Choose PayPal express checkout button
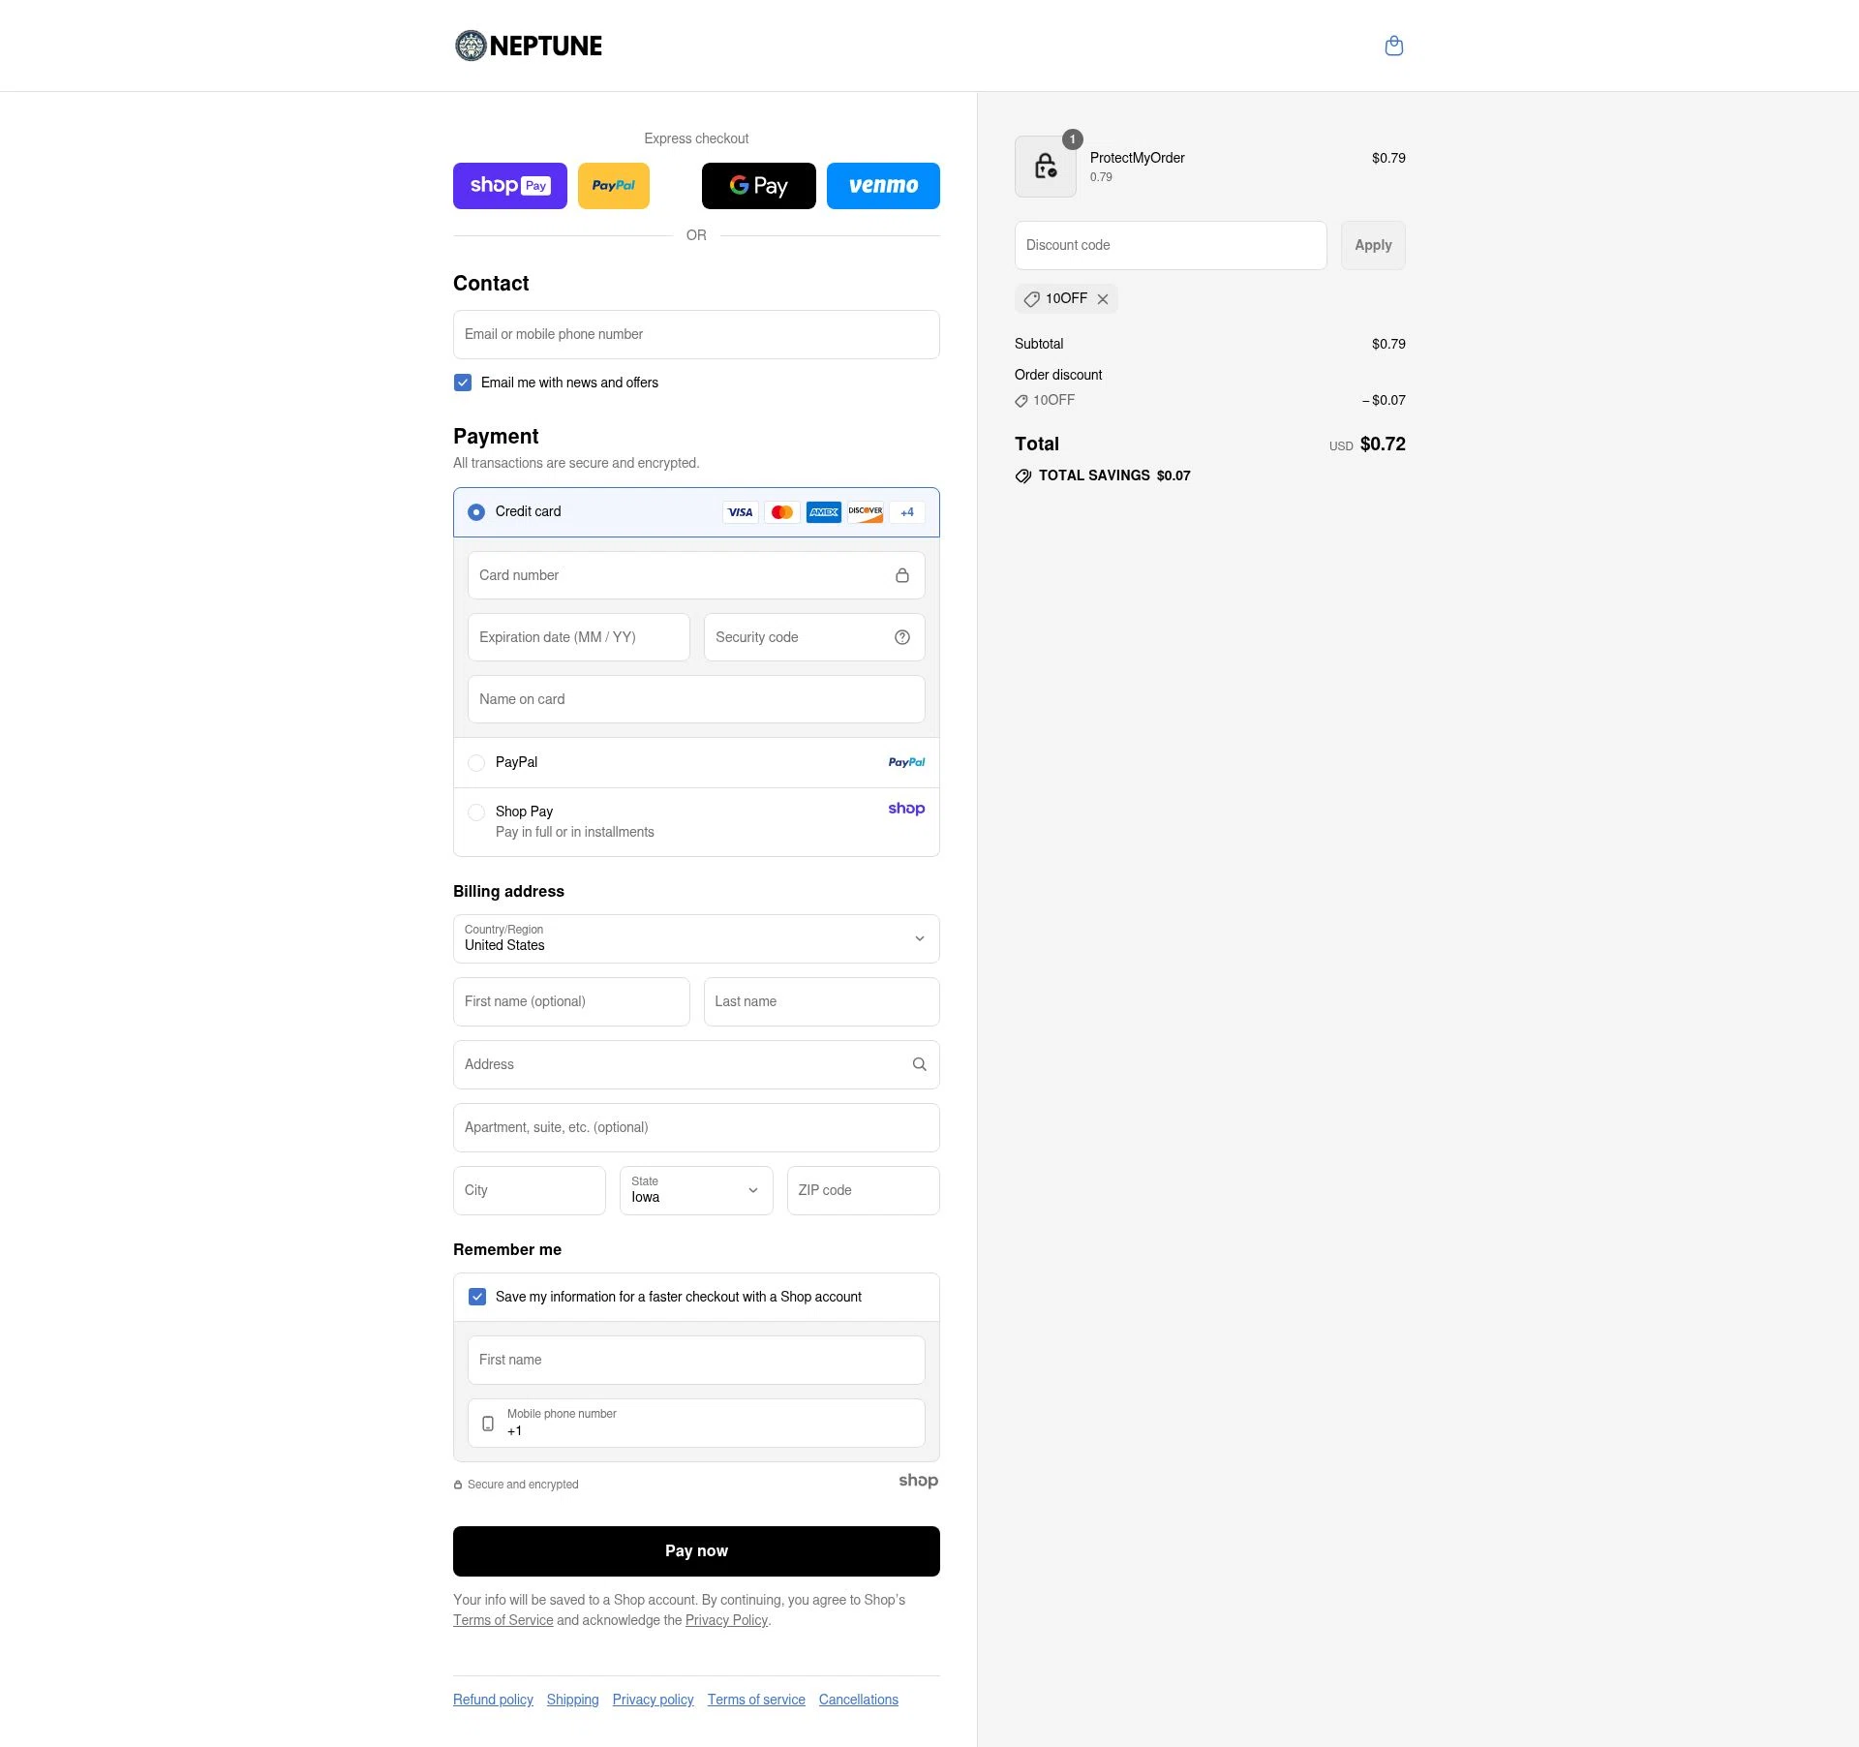This screenshot has height=1747, width=1859. [x=613, y=185]
